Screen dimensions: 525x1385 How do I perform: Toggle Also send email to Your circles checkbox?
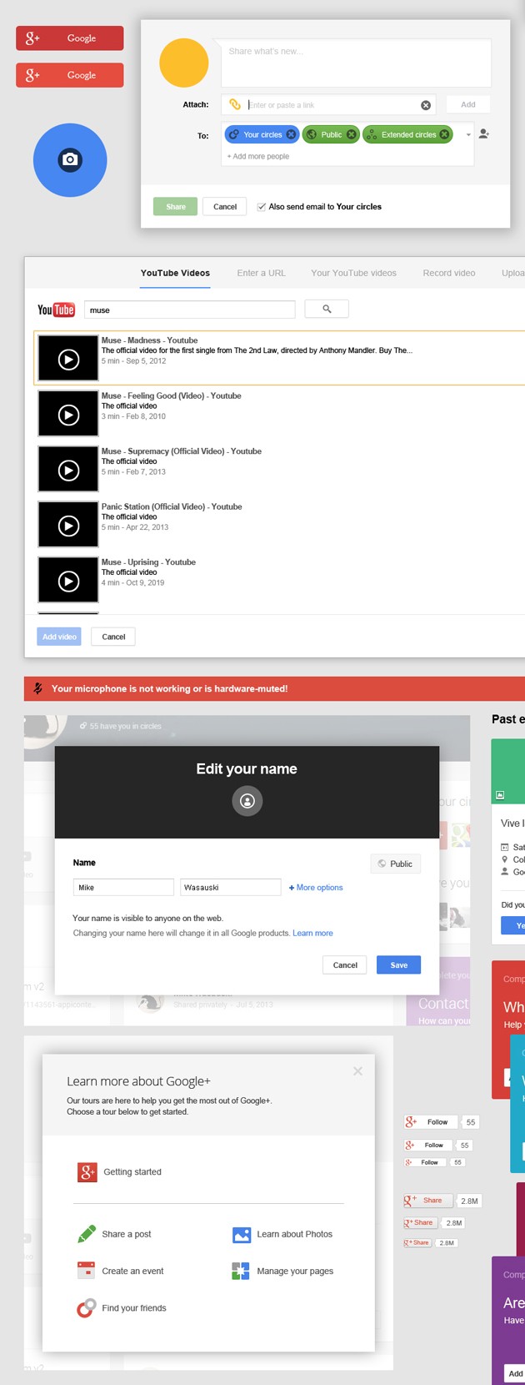261,207
